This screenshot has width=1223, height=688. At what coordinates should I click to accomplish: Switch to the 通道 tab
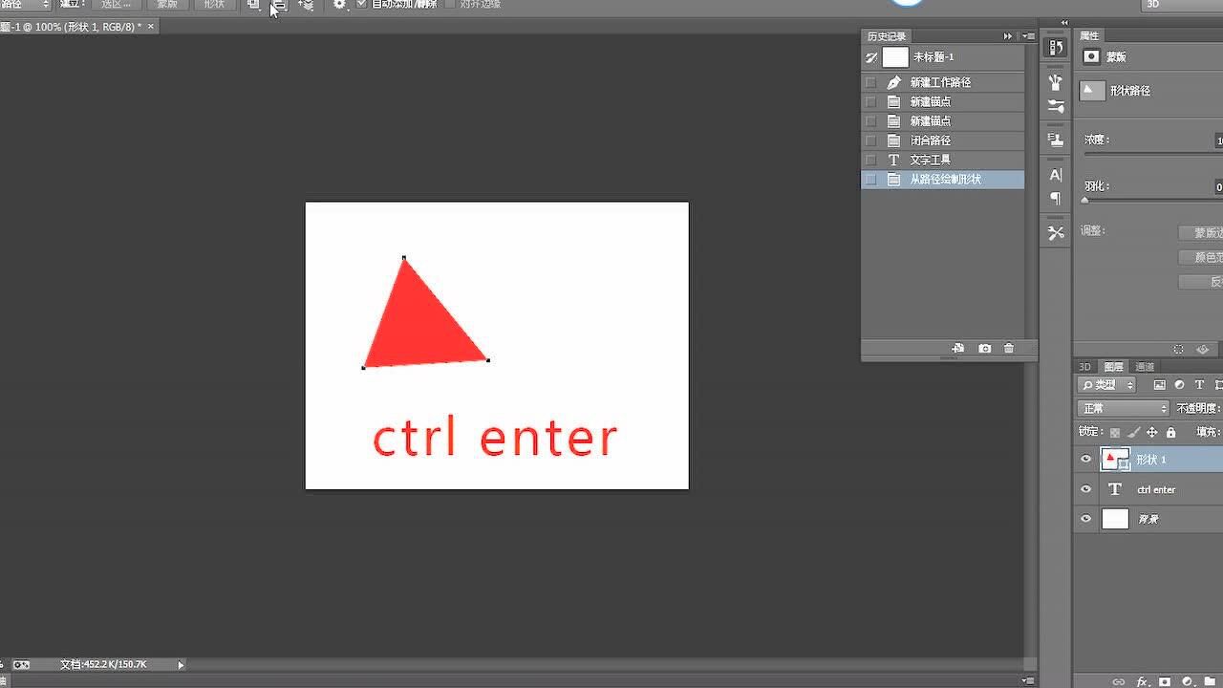tap(1145, 367)
